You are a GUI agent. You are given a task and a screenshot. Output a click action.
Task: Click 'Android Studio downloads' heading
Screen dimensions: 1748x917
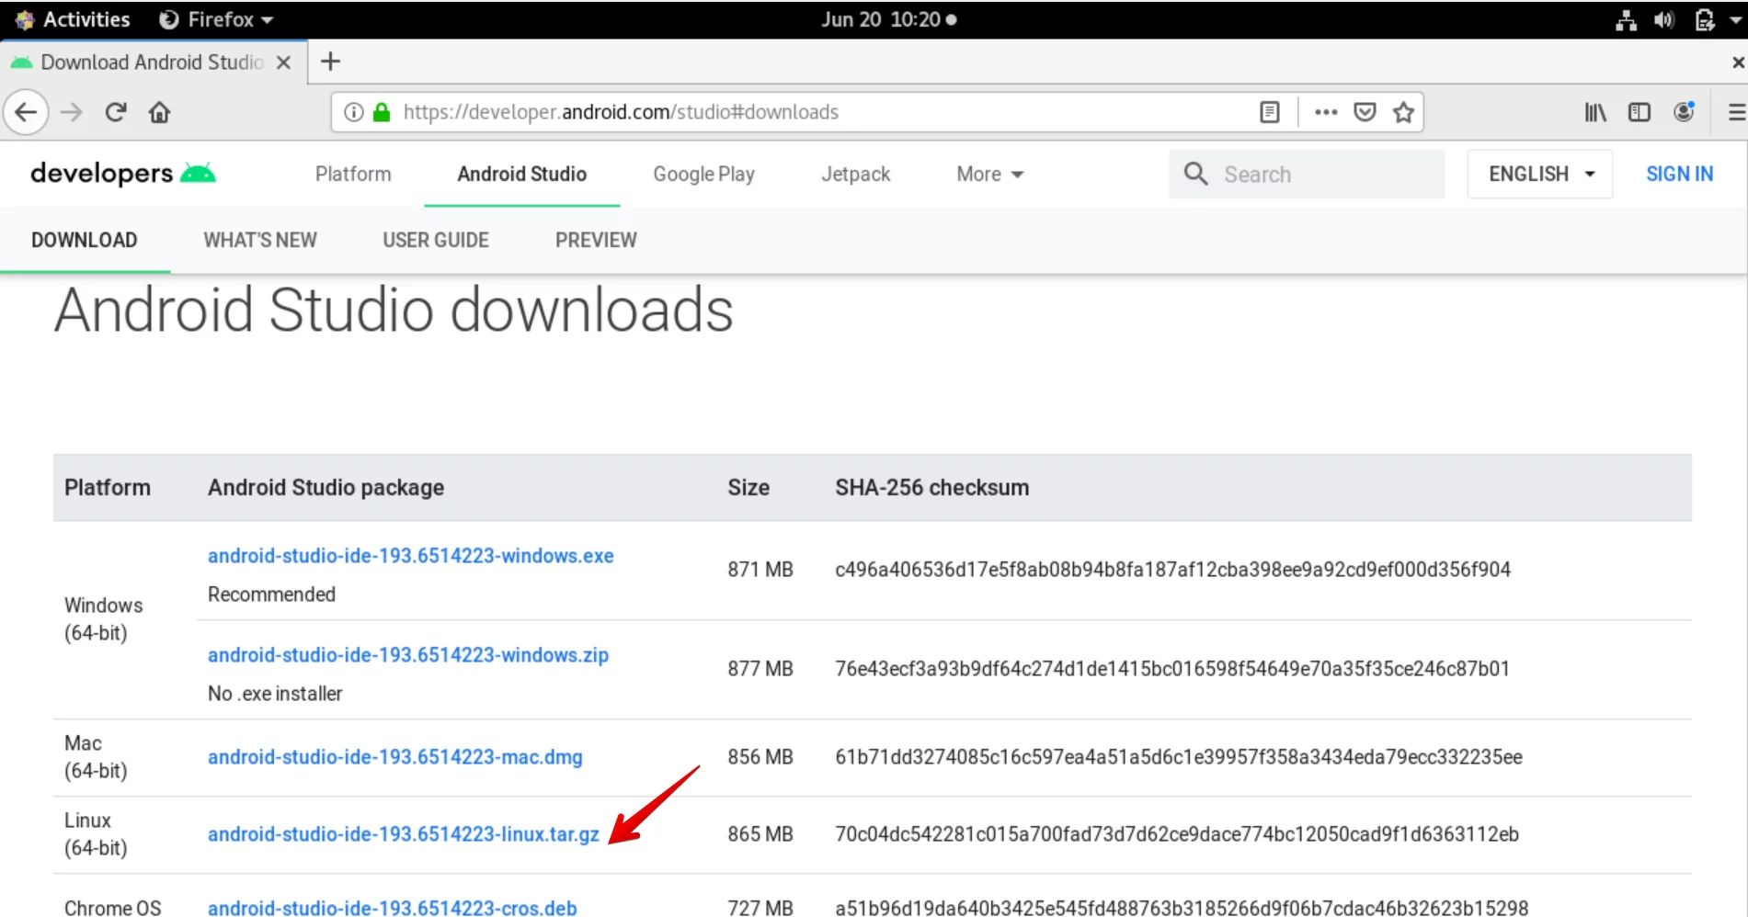pos(394,310)
